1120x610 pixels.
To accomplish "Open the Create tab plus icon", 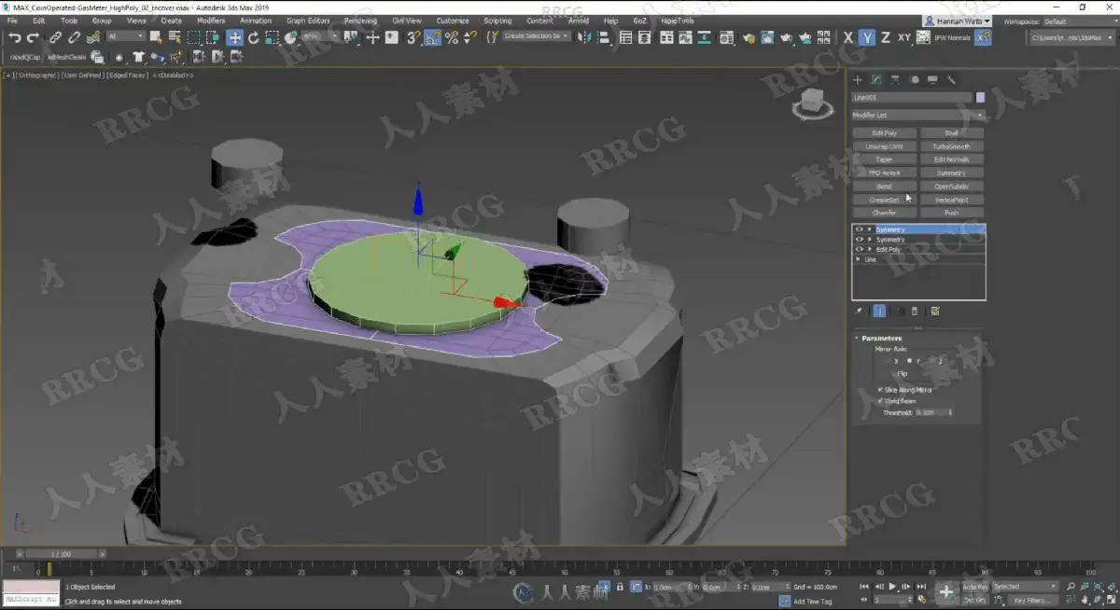I will tap(859, 79).
